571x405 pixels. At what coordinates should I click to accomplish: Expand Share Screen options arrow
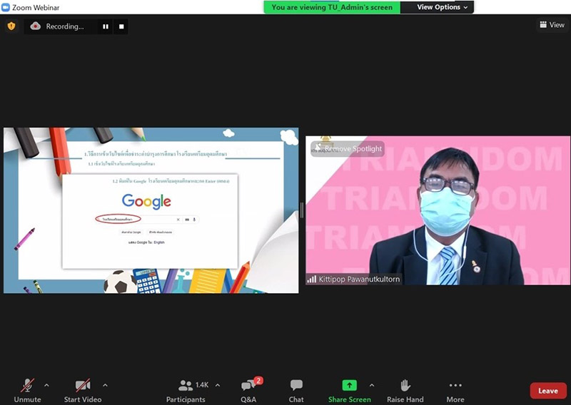(371, 385)
